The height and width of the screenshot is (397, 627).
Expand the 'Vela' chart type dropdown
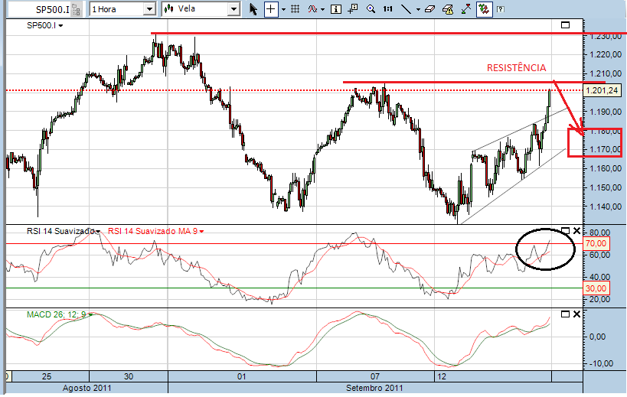tap(233, 9)
